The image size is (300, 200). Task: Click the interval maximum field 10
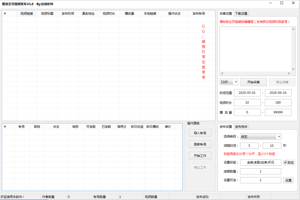(x=272, y=146)
